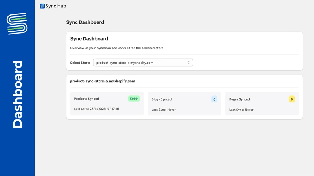
Task: Click the 5000 Products Synced badge
Action: pos(134,99)
